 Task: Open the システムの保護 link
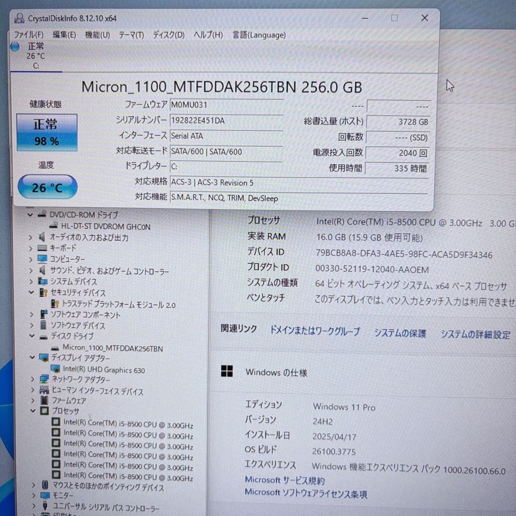pyautogui.click(x=400, y=333)
